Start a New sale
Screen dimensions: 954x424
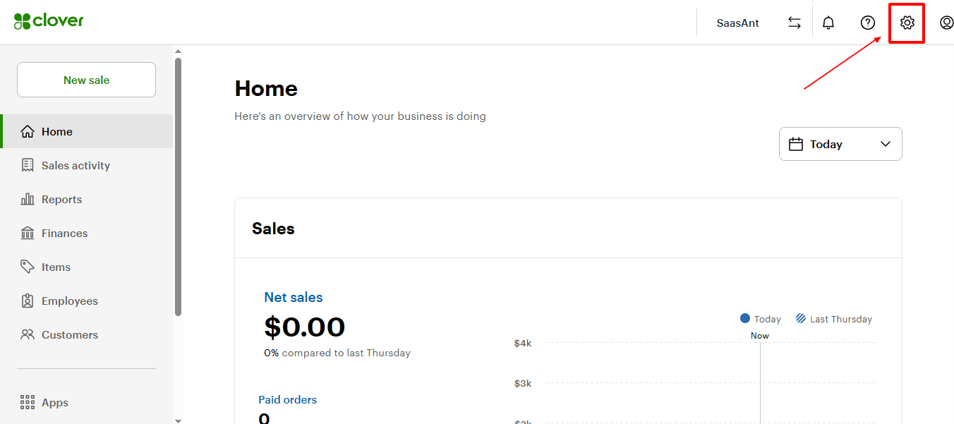click(x=86, y=80)
